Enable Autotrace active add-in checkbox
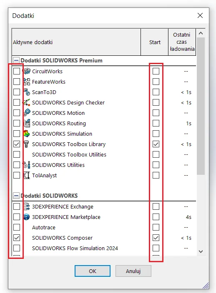The image size is (216, 293). pos(17,227)
